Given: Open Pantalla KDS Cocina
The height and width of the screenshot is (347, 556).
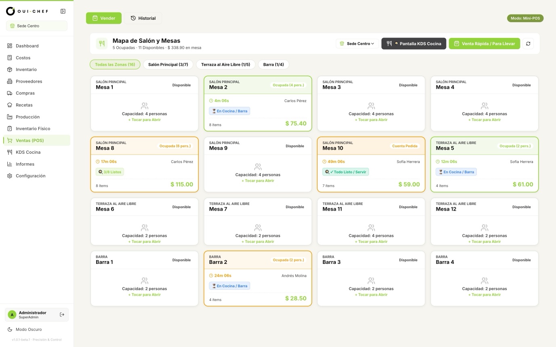Looking at the screenshot, I should 414,44.
